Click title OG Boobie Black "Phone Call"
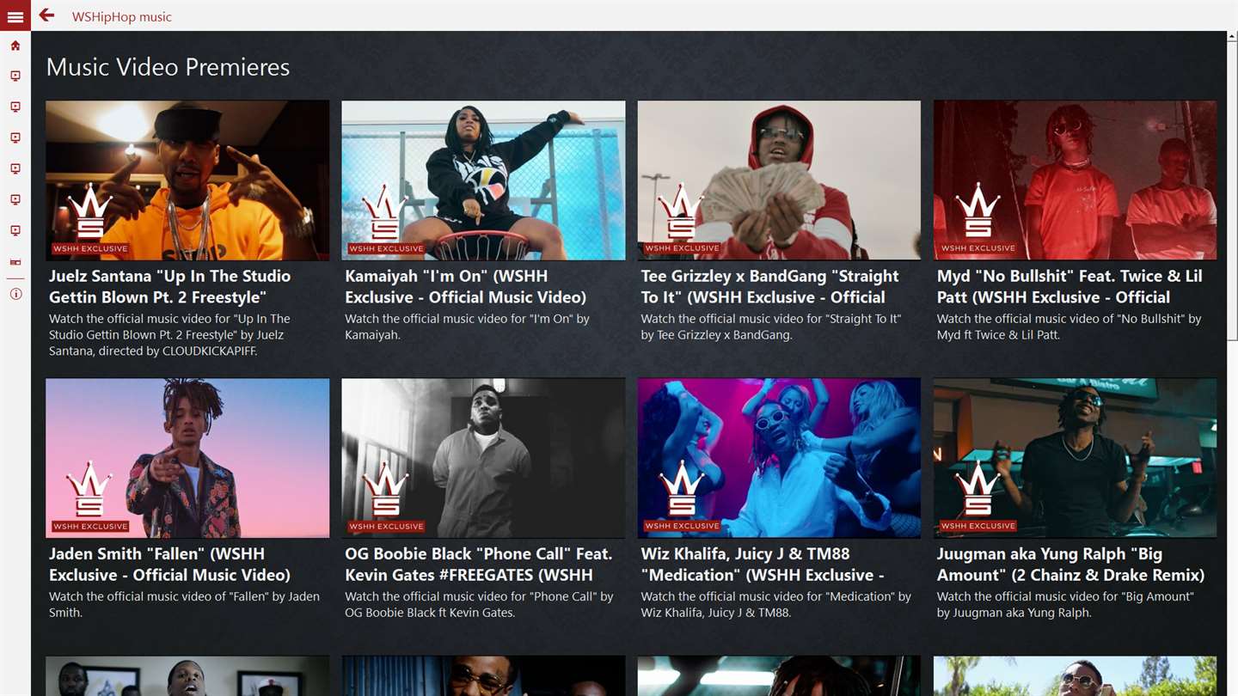 [x=479, y=564]
